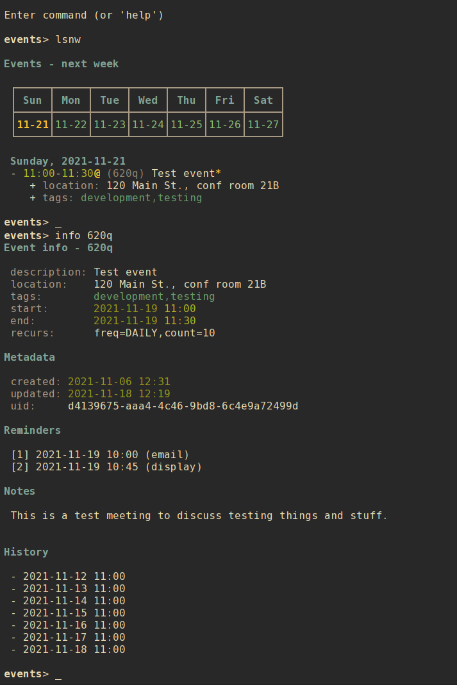Select reminder [2] display entry
The width and height of the screenshot is (457, 685).
pos(106,467)
